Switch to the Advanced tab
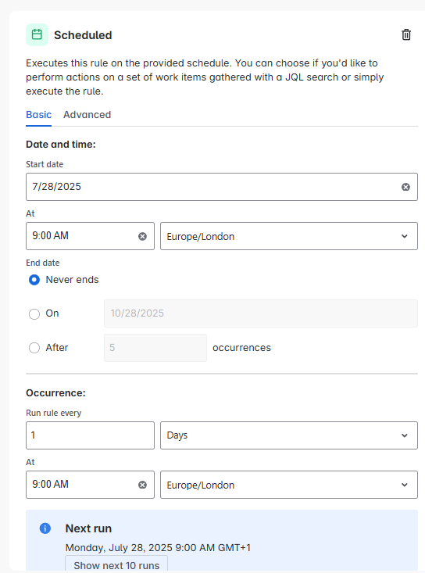Image resolution: width=425 pixels, height=573 pixels. tap(87, 115)
